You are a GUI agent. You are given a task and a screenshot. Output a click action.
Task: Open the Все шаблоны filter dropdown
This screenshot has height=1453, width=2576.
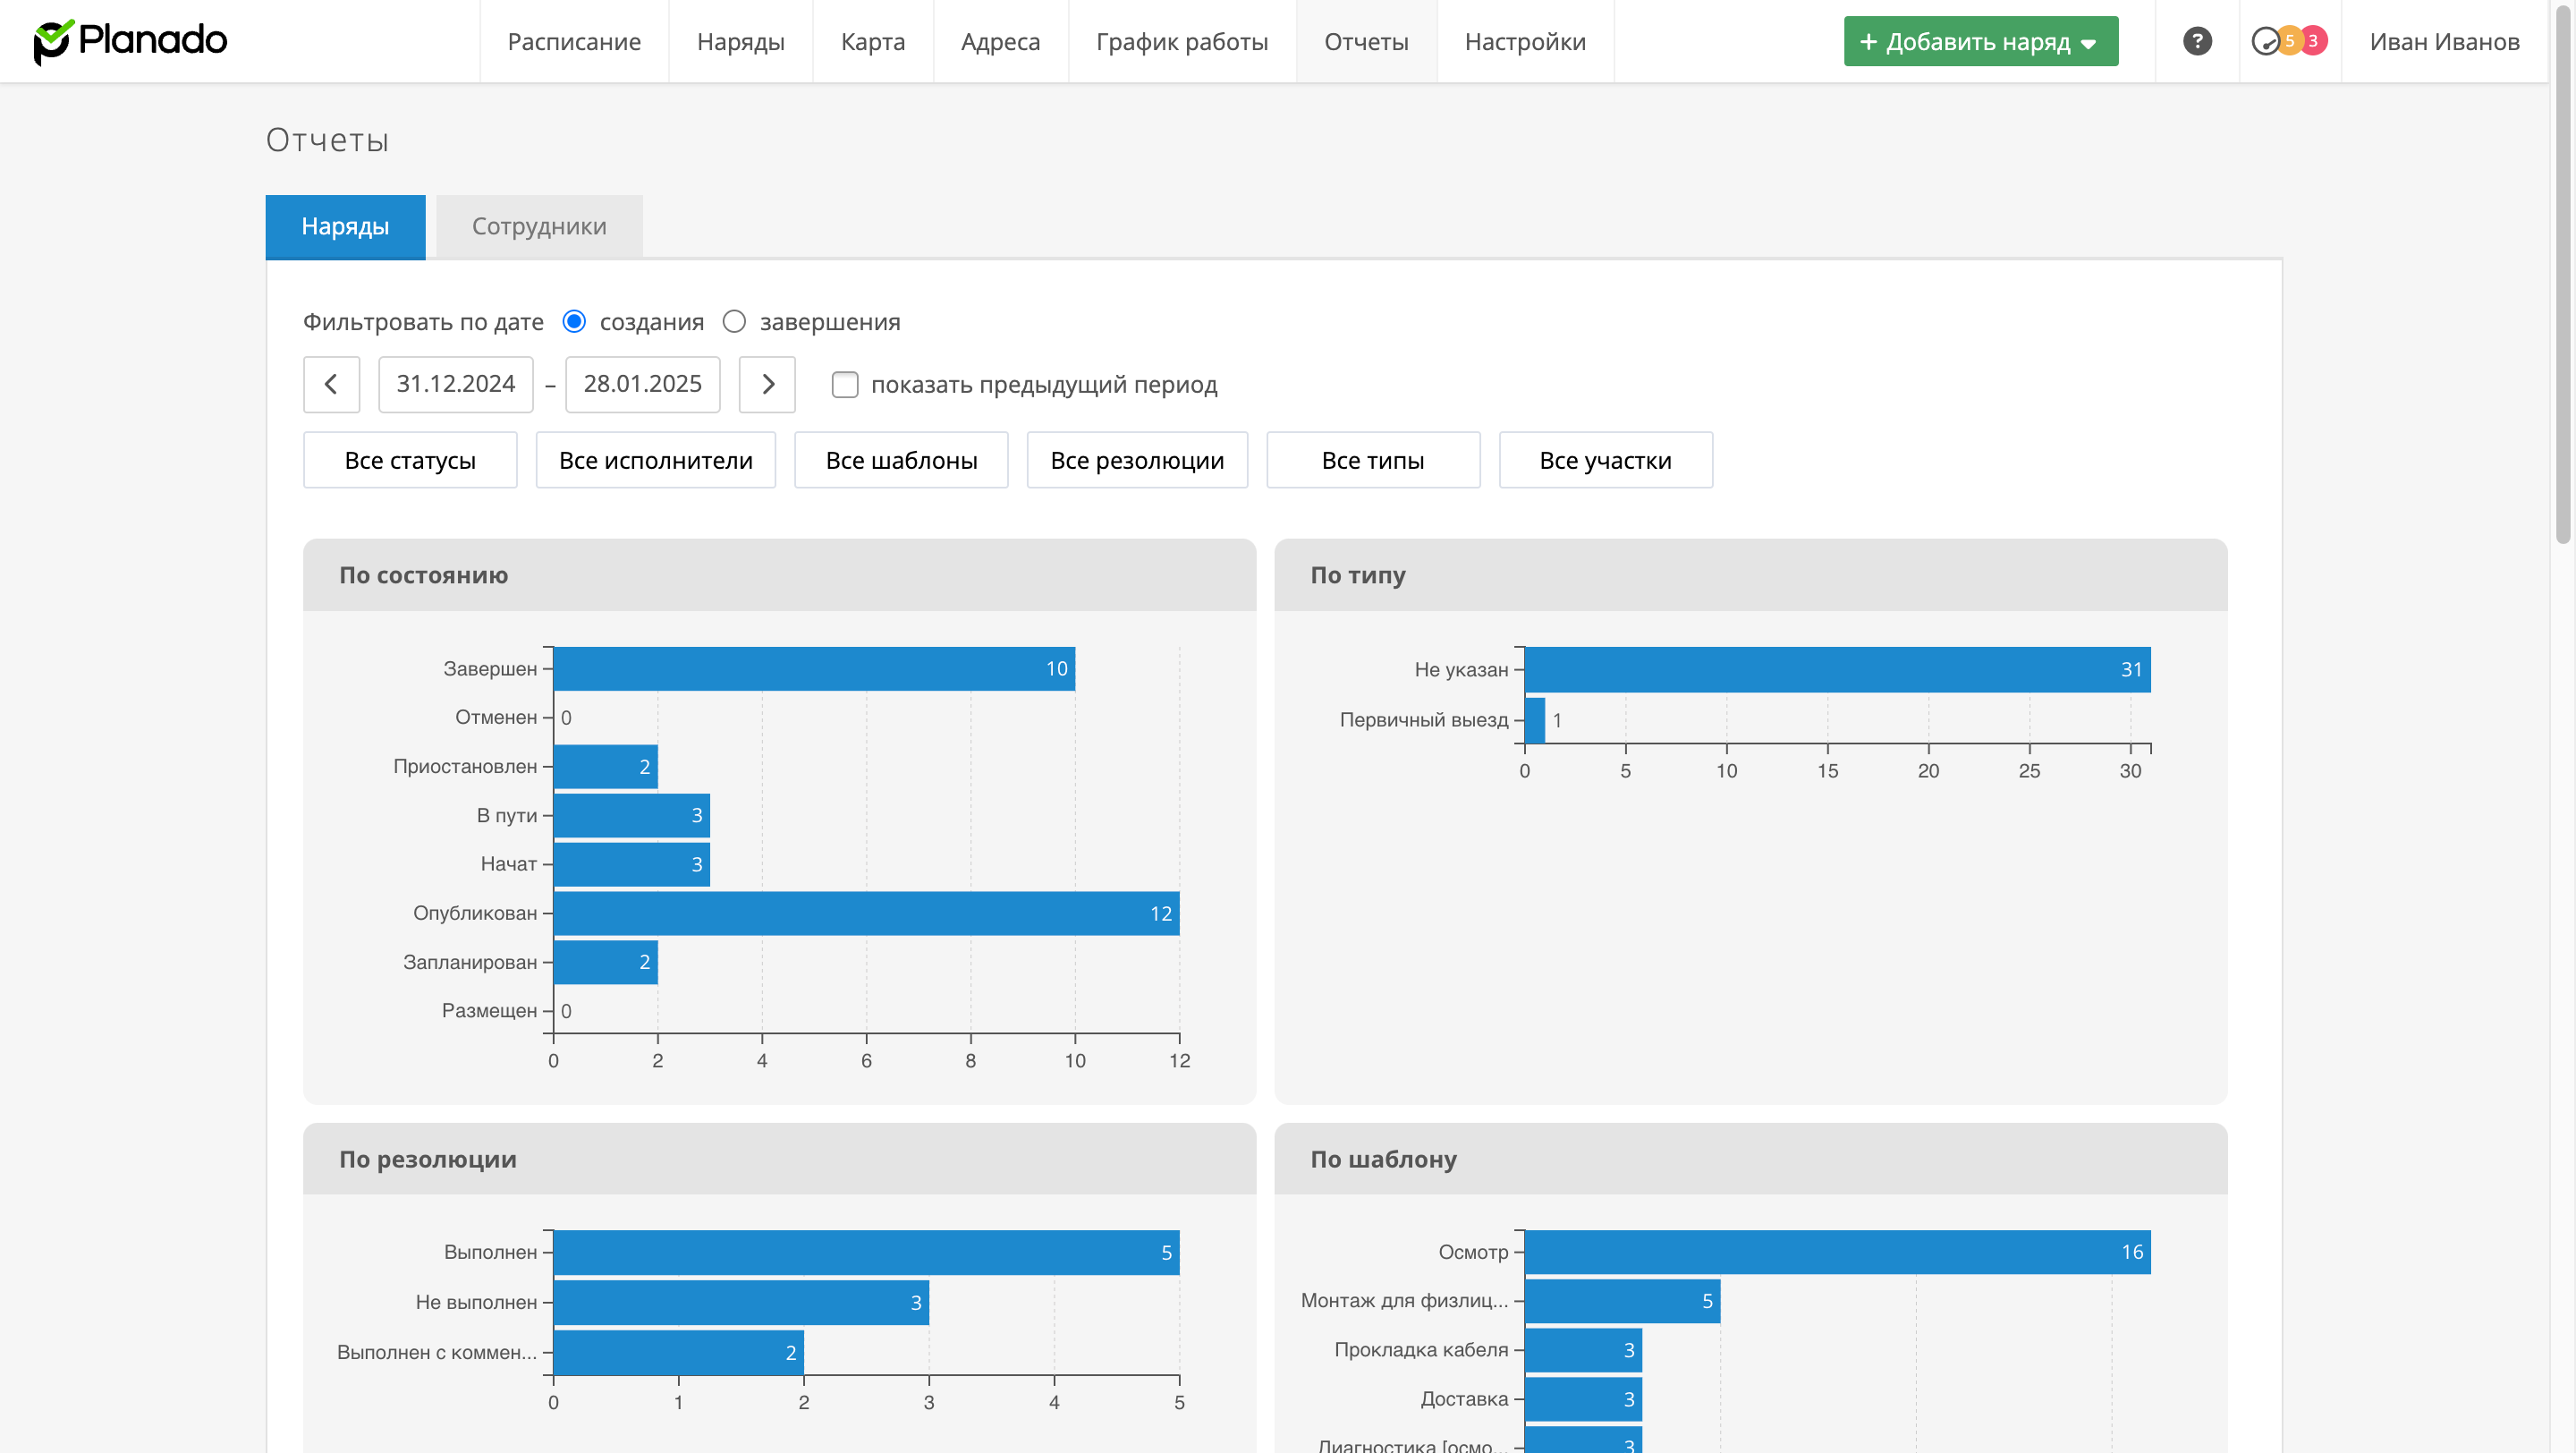[x=901, y=460]
